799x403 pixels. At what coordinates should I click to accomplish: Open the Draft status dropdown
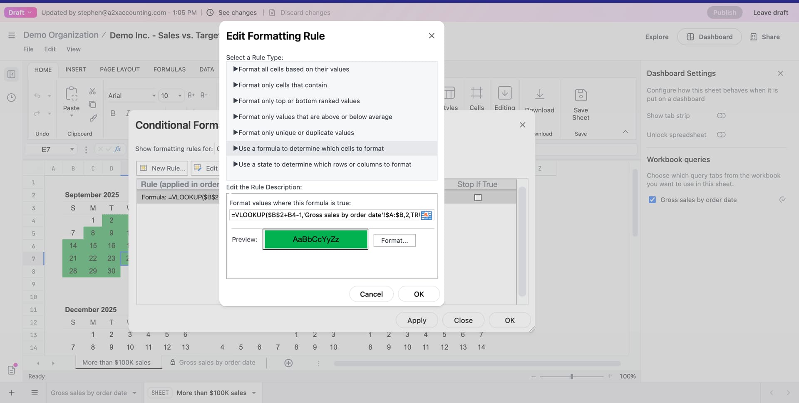pyautogui.click(x=20, y=12)
